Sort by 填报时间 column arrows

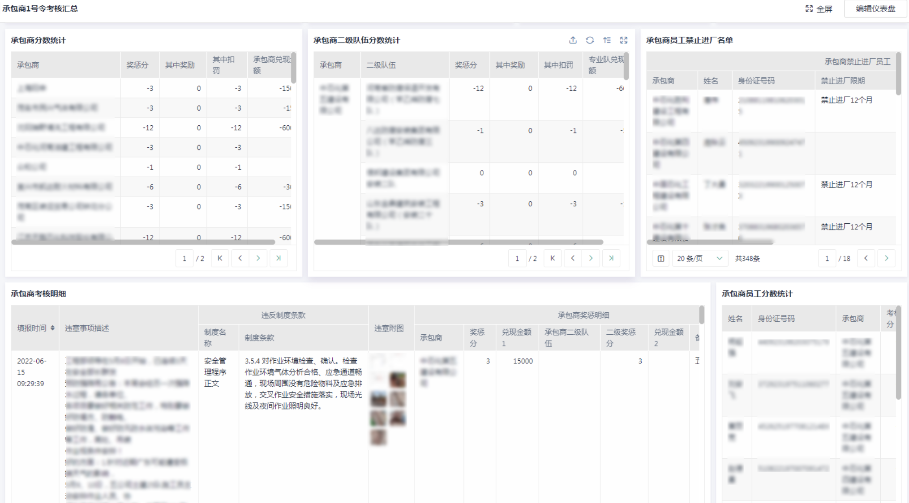click(x=52, y=328)
